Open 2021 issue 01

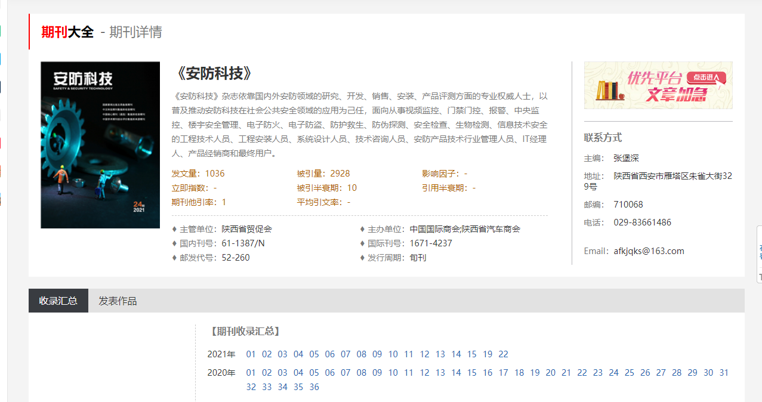pos(251,354)
